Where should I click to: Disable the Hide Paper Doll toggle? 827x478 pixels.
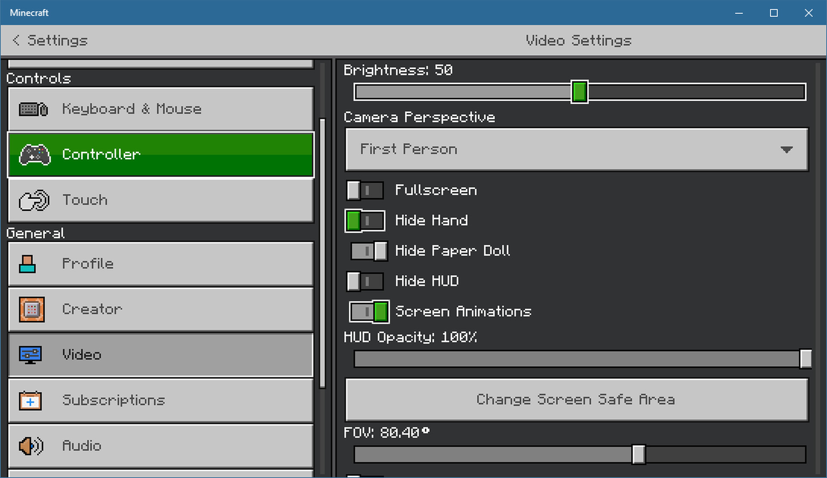[x=369, y=251]
